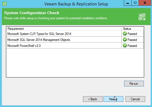152x107 pixels.
Task: Click green checkmark for CLR Types row
Action: [x=125, y=34]
